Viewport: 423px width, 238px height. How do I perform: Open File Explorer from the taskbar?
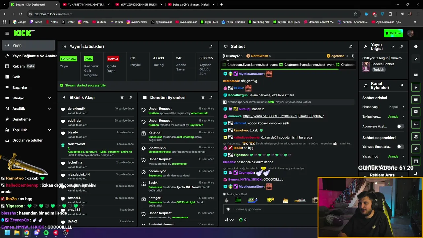click(x=17, y=233)
